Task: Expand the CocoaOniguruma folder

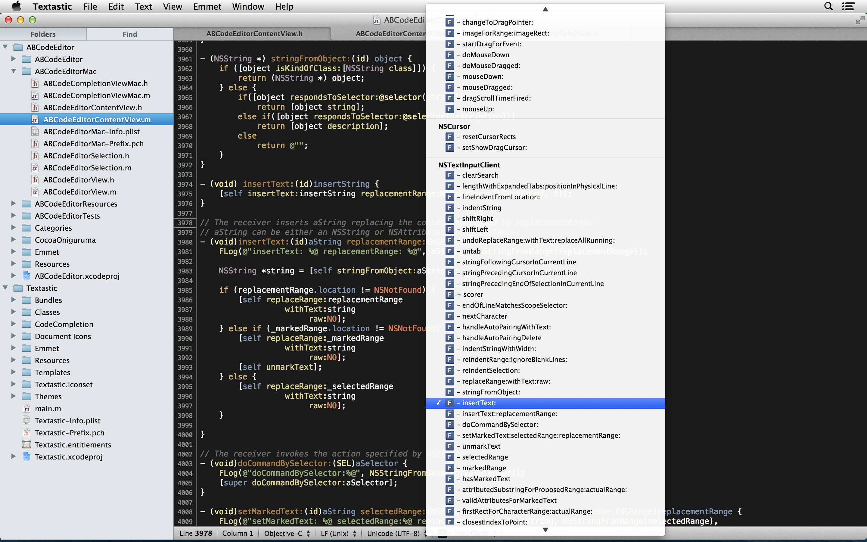Action: point(14,240)
